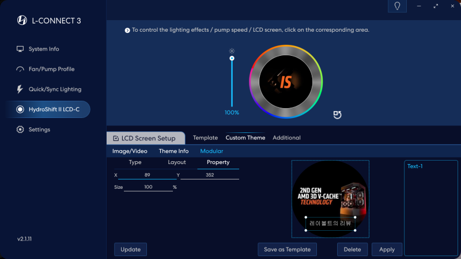Click the Update button

pos(131,250)
